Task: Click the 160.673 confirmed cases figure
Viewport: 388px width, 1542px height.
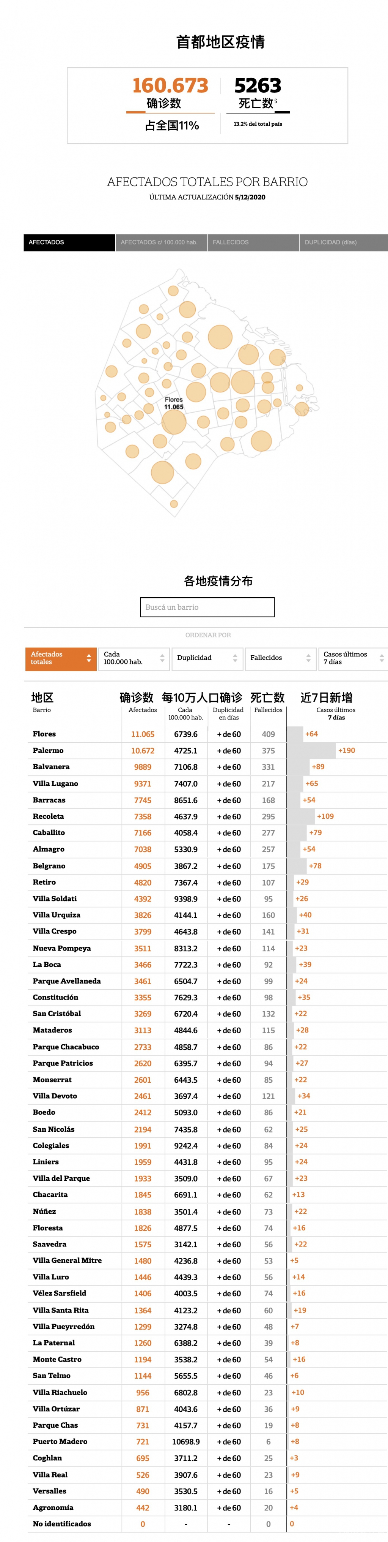Action: pyautogui.click(x=170, y=85)
